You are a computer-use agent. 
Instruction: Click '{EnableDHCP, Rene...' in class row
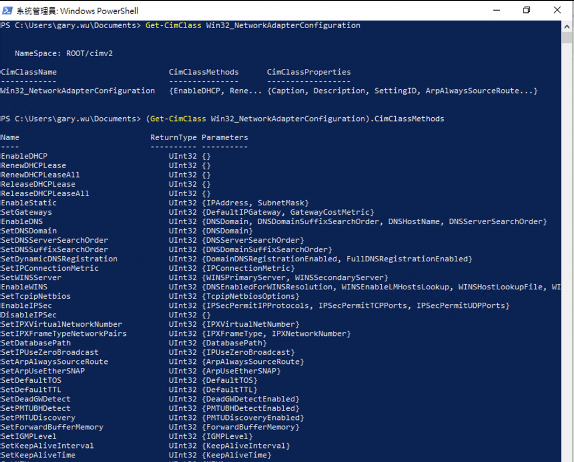[x=216, y=91]
